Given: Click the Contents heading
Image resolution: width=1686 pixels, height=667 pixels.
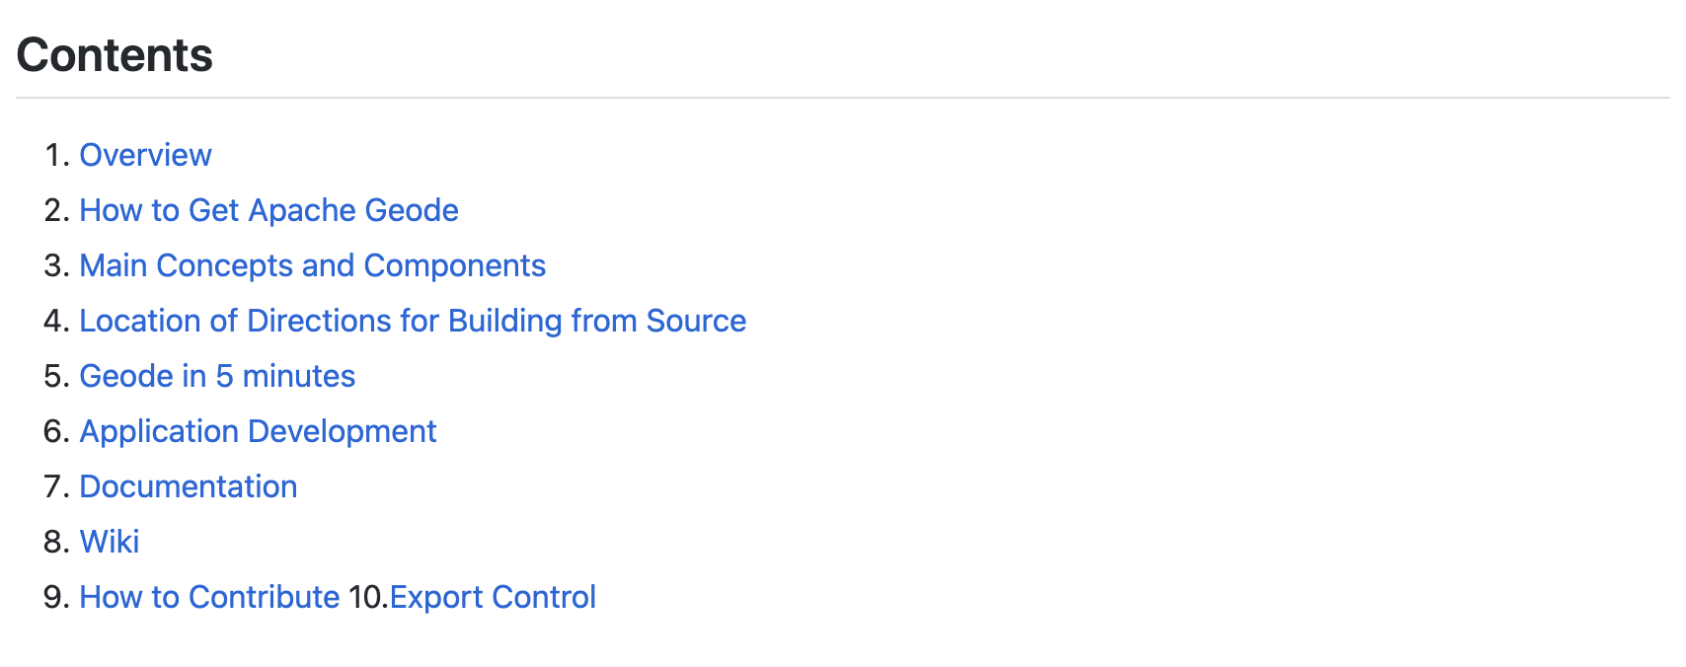Looking at the screenshot, I should (115, 55).
